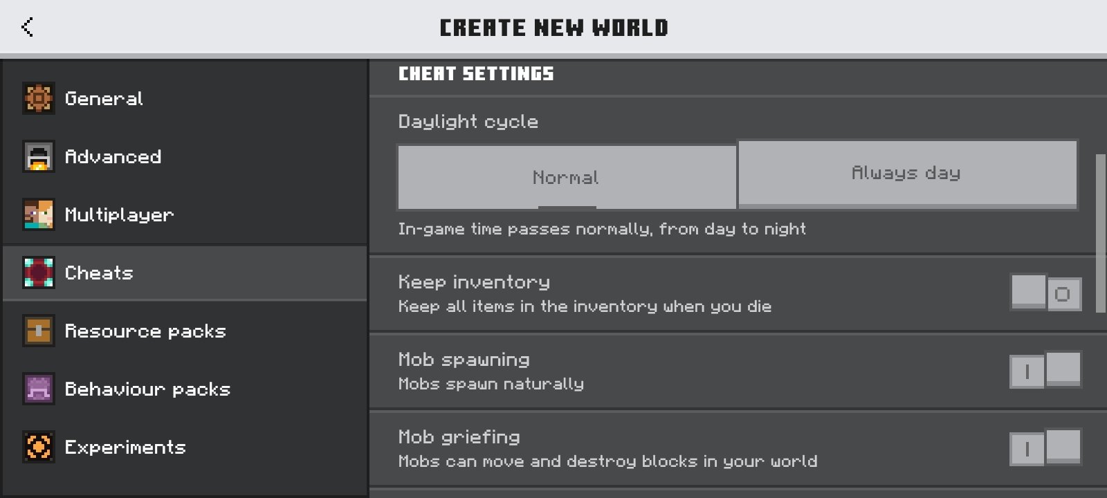
Task: Select the Cheats icon in sidebar
Action: point(39,273)
